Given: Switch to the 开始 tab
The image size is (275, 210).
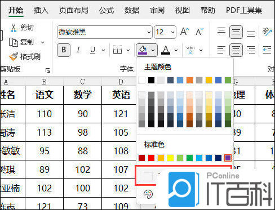Looking at the screenshot, I should pos(16,10).
